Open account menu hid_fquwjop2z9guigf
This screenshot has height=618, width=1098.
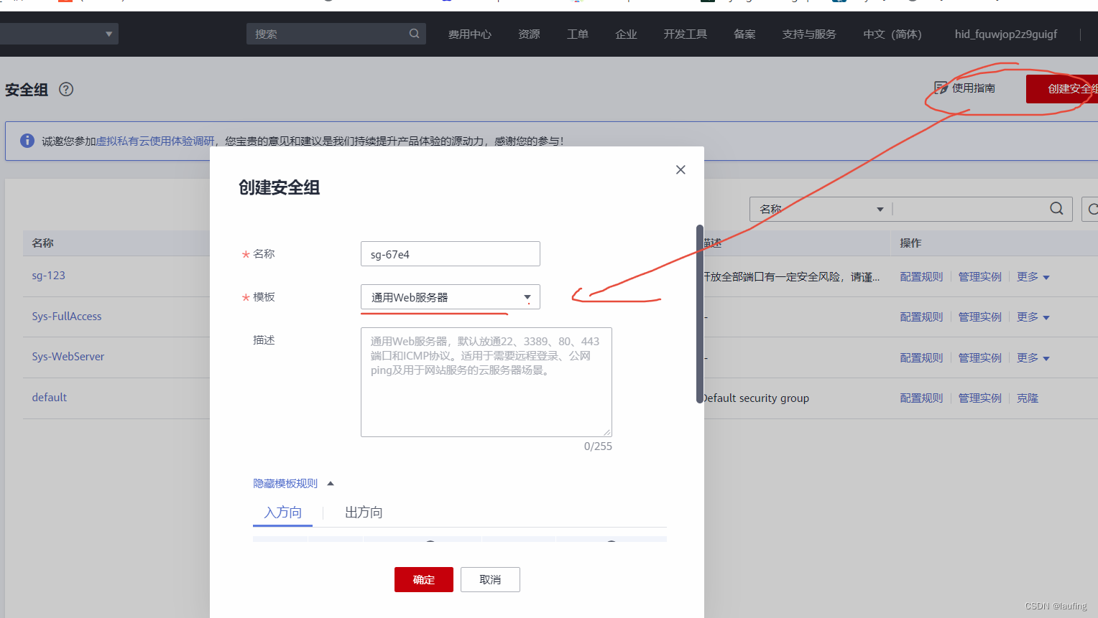pyautogui.click(x=1006, y=34)
